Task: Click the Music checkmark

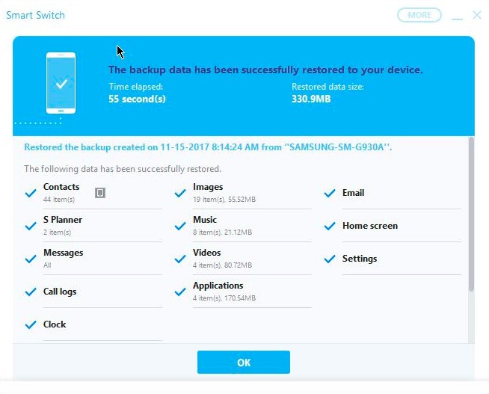Action: click(180, 226)
